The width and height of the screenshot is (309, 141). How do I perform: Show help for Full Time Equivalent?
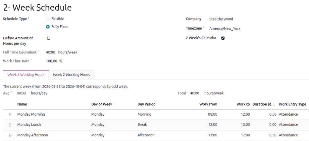click(x=38, y=51)
